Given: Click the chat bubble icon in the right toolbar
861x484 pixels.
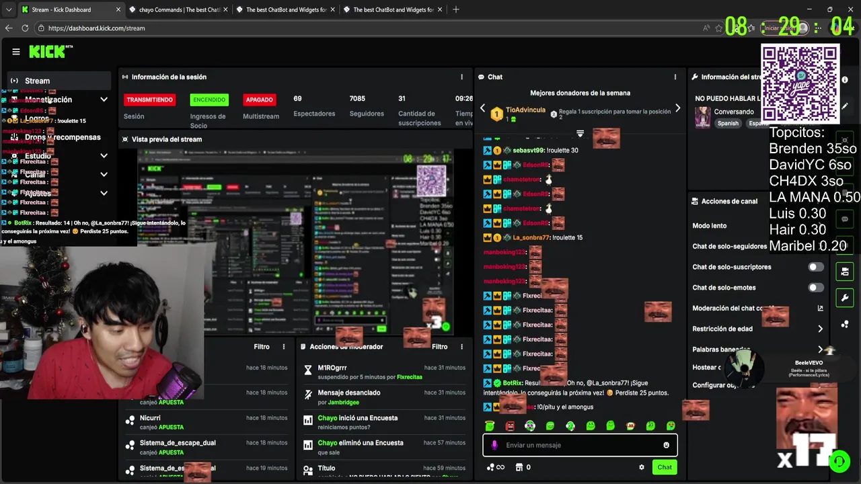Looking at the screenshot, I should click(x=846, y=219).
